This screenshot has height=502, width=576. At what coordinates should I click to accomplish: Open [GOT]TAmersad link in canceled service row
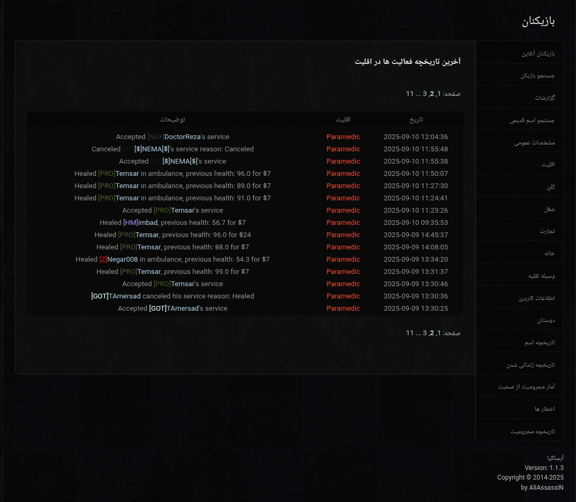[x=116, y=296]
